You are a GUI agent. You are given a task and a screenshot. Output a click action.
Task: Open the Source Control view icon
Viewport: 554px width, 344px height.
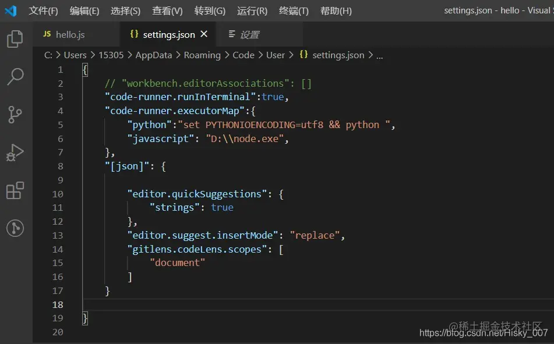pyautogui.click(x=15, y=115)
